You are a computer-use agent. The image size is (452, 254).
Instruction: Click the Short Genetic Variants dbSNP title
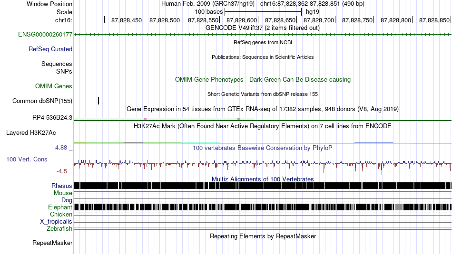[263, 94]
